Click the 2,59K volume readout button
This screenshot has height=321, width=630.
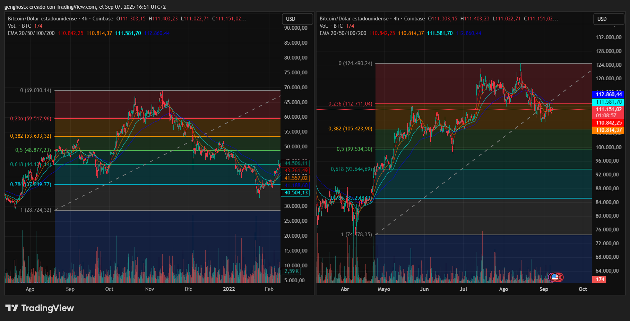[291, 272]
